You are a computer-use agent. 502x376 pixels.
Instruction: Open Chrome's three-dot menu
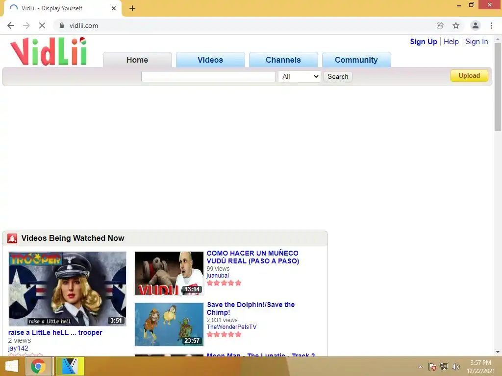[x=491, y=25]
